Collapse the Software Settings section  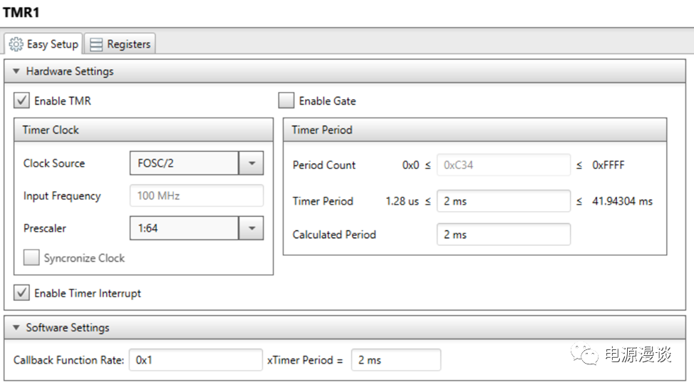(16, 328)
